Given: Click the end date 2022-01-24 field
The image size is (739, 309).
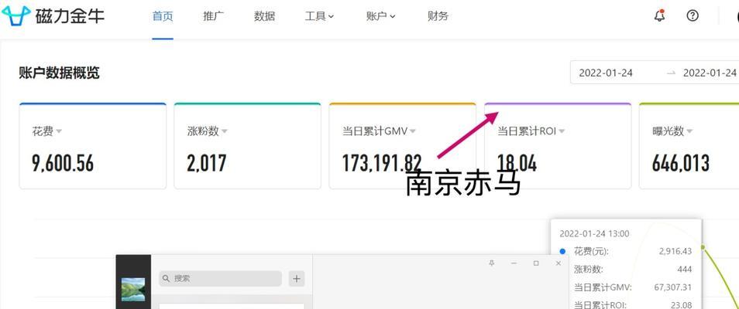Looking at the screenshot, I should point(710,73).
